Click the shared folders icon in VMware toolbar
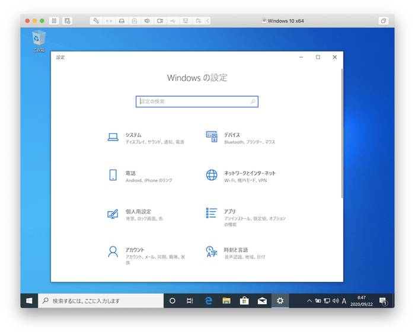The image size is (415, 335). 198,21
